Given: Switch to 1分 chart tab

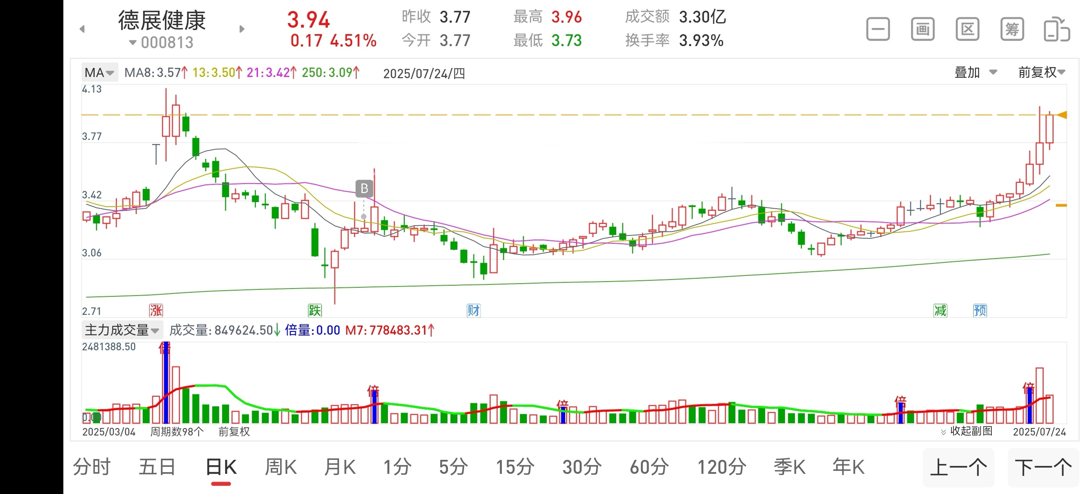Looking at the screenshot, I should (x=397, y=467).
